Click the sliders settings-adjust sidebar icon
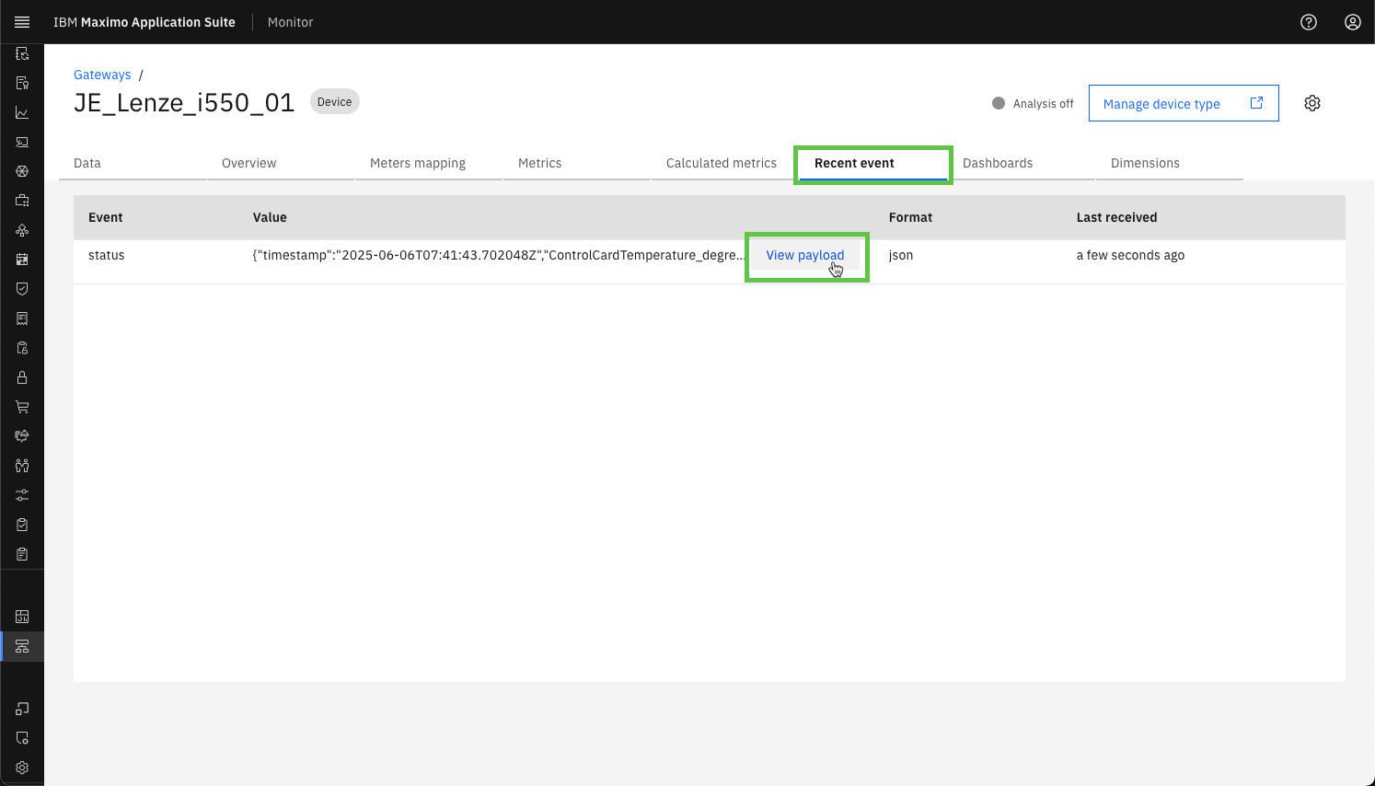1375x786 pixels. [x=22, y=495]
